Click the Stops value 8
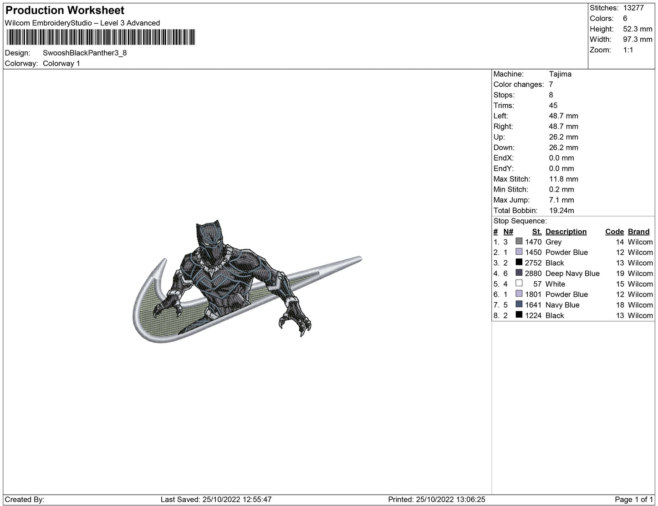 point(551,95)
